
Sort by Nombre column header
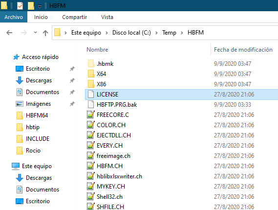coord(97,50)
